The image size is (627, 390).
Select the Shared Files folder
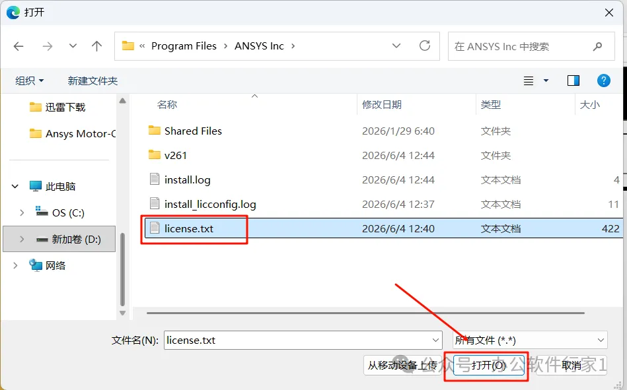pyautogui.click(x=193, y=131)
